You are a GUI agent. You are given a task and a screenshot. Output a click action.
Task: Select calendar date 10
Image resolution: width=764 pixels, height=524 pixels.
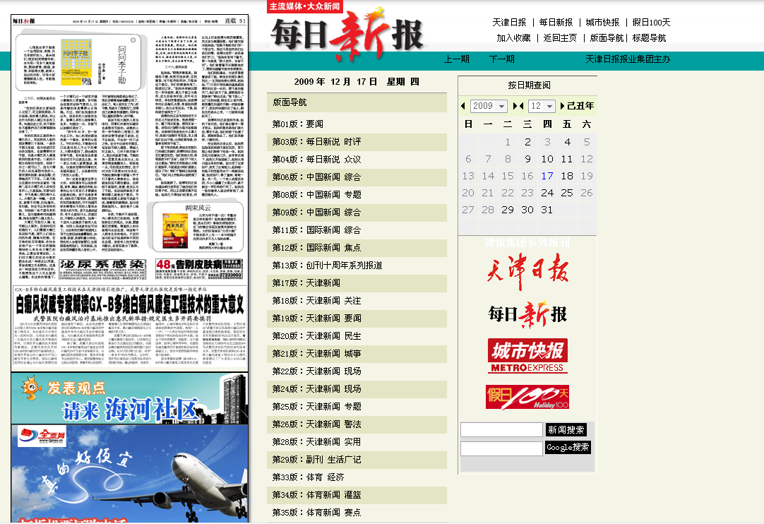click(547, 159)
